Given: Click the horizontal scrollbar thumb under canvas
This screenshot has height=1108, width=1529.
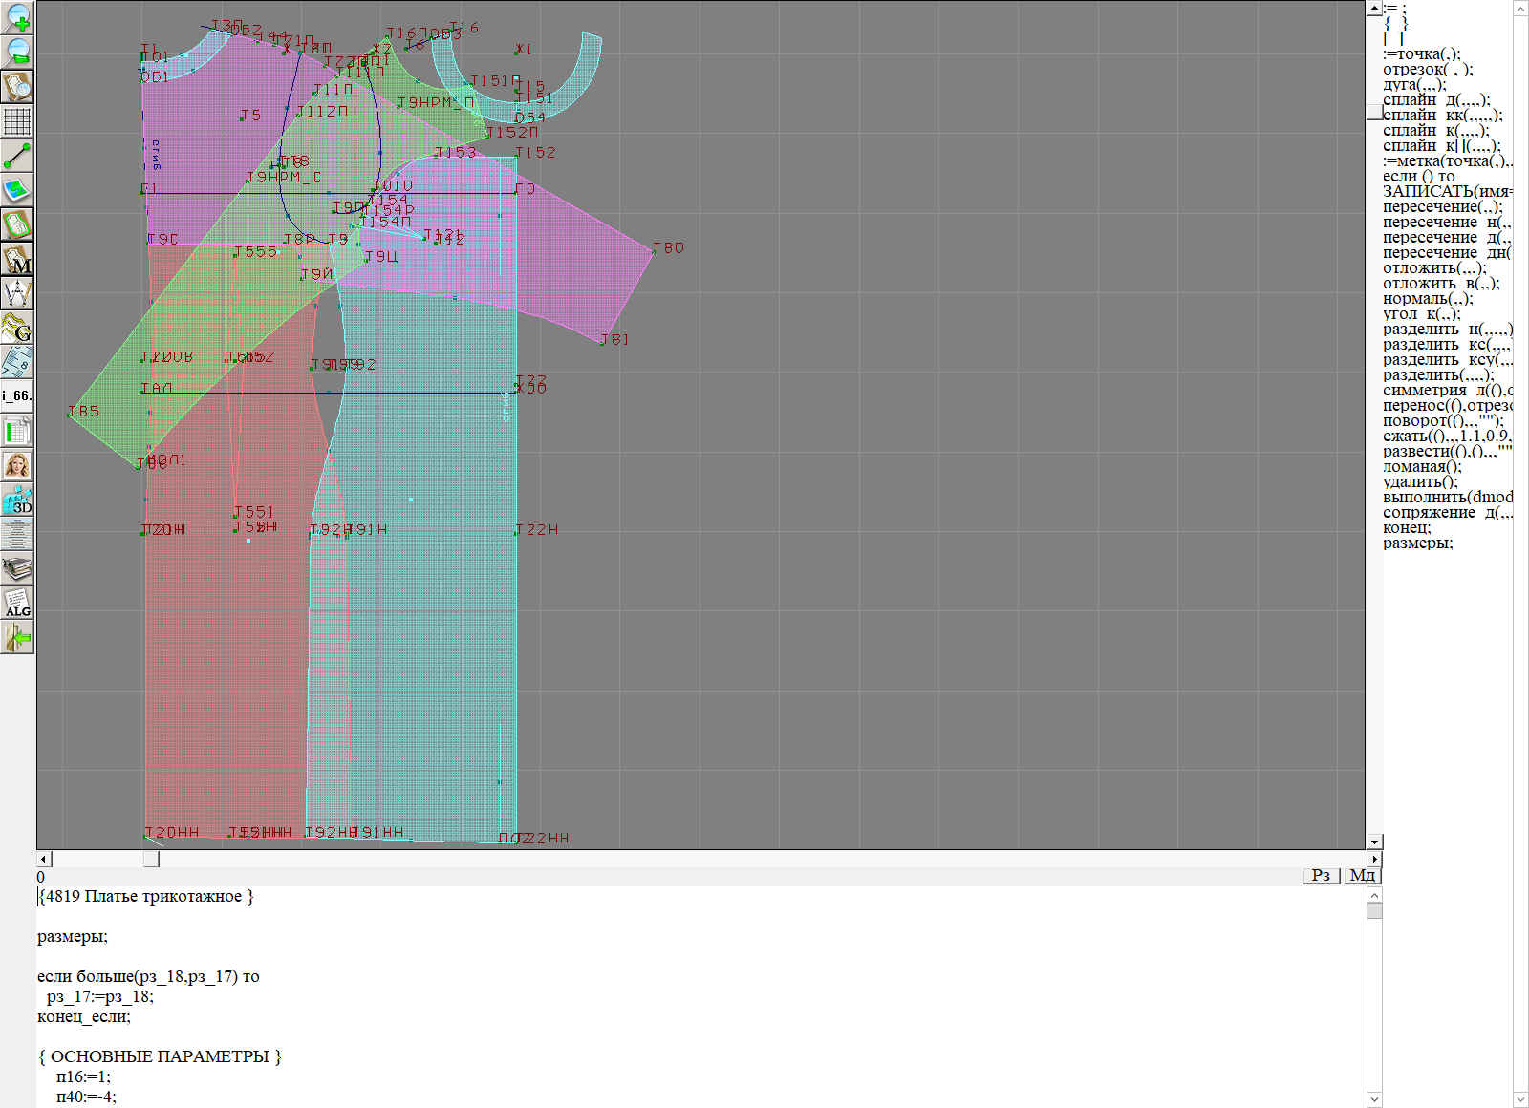Looking at the screenshot, I should (x=151, y=859).
